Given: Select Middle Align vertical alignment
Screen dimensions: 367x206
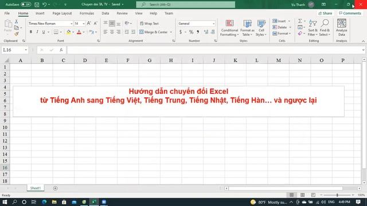Looking at the screenshot, I should (112, 23).
